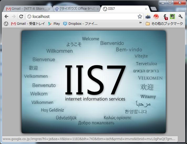Click the Welcome text
Image resolution: width=187 pixels, height=144 pixels.
[x=91, y=39]
